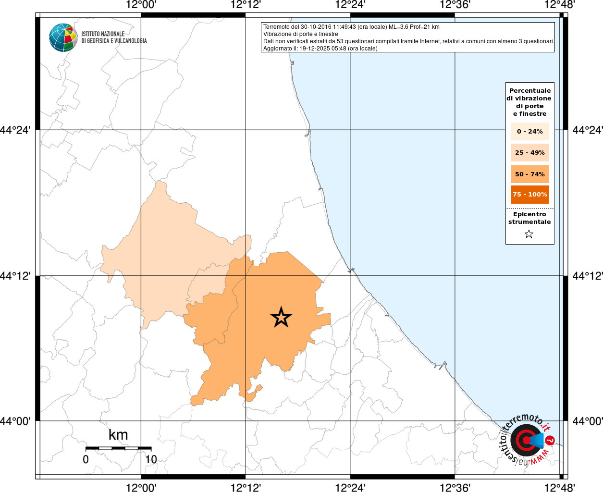Click the scale bar '0' label
603x492 pixels.
pos(86,459)
